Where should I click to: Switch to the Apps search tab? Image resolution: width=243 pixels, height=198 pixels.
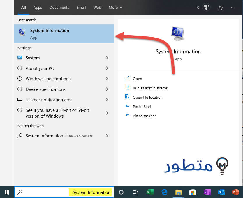pyautogui.click(x=38, y=7)
